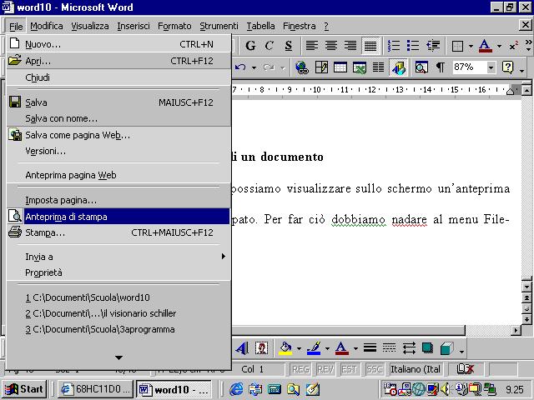Expand more formatting toolbar buttons chevron
This screenshot has height=400, width=534.
tap(528, 45)
